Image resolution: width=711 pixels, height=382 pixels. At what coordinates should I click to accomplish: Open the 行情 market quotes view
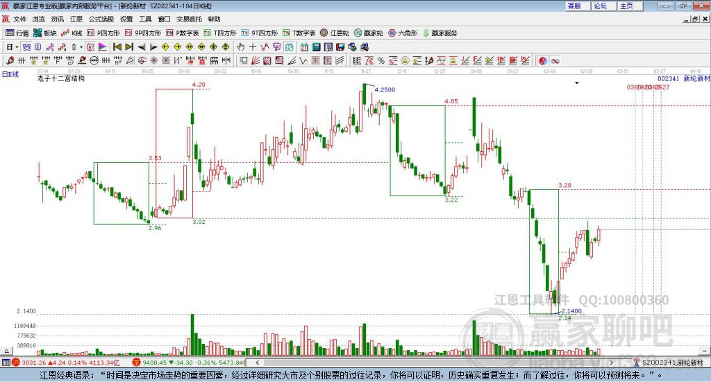[x=17, y=33]
